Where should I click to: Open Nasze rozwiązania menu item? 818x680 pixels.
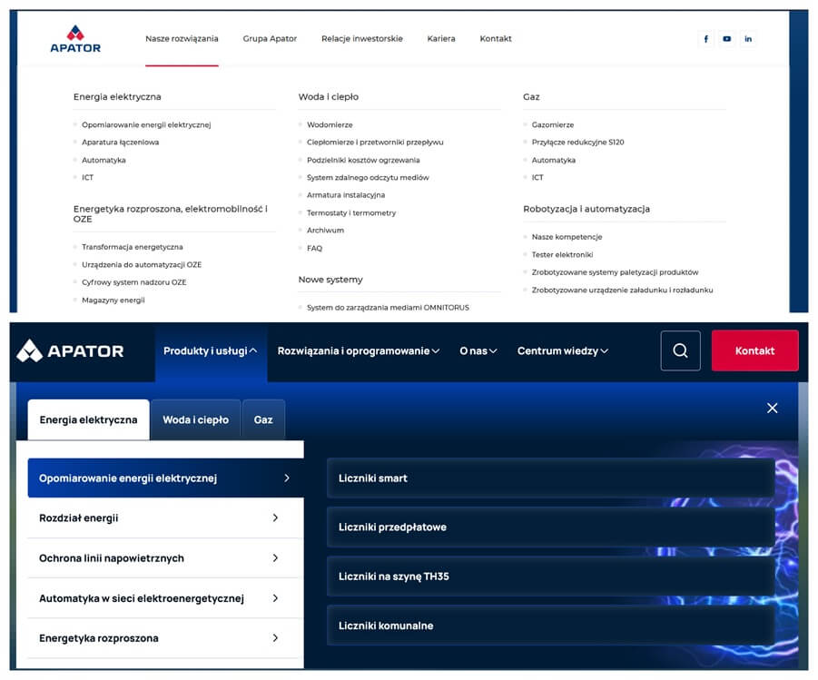[182, 39]
